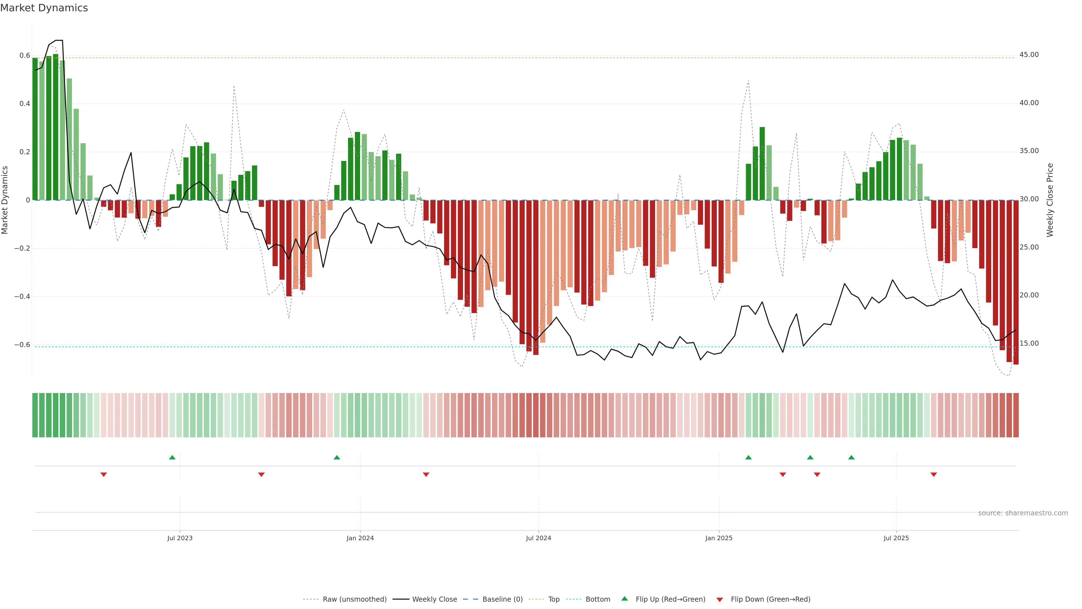The height and width of the screenshot is (609, 1082).
Task: Click the leftmost red flip-down triangle marker
Action: coord(104,475)
